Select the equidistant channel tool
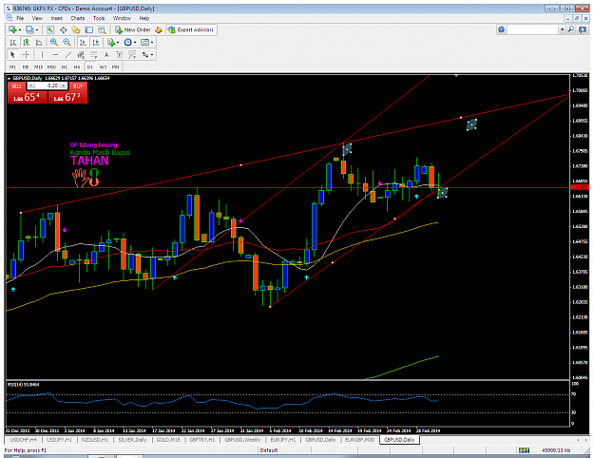This screenshot has width=594, height=458. point(81,55)
